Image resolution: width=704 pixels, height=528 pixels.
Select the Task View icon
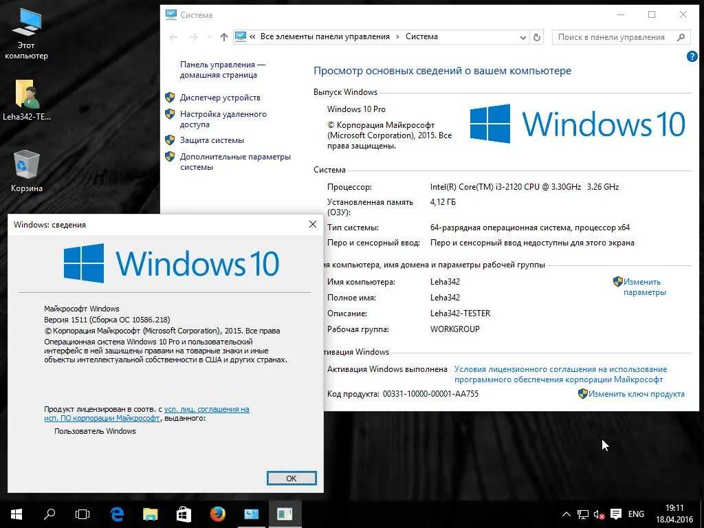point(82,514)
